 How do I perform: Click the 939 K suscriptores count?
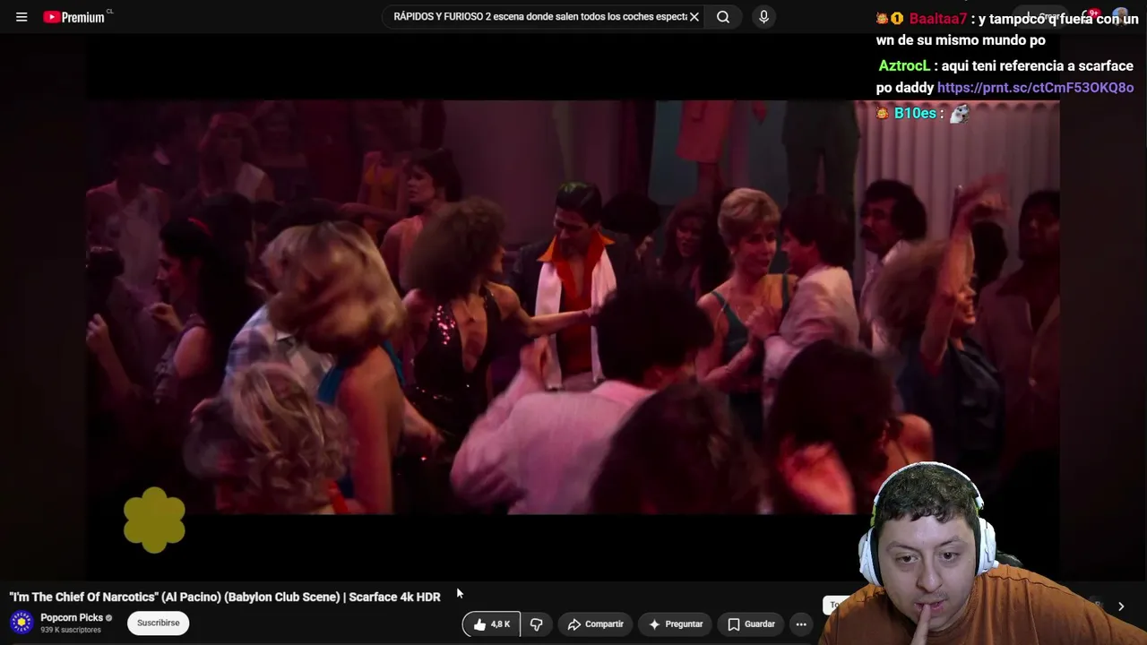[71, 630]
